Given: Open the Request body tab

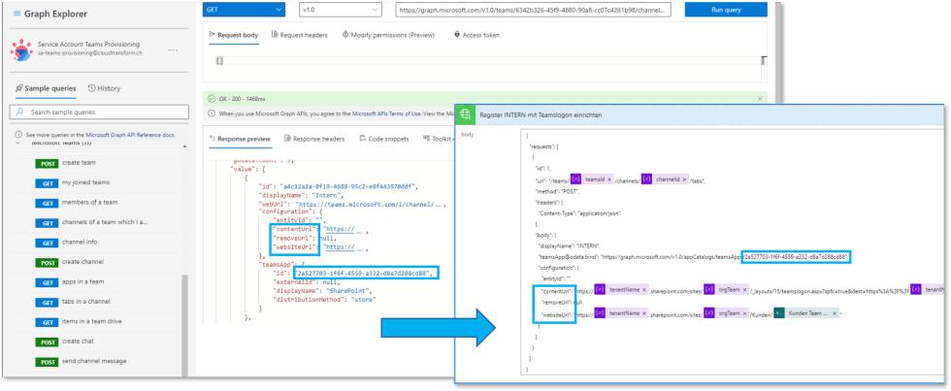Looking at the screenshot, I should 234,35.
